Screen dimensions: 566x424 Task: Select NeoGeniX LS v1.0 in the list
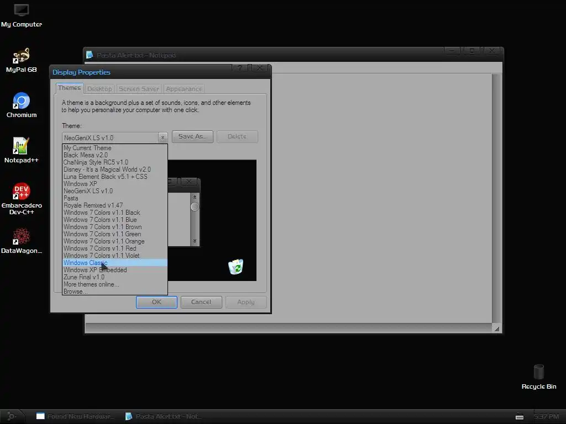click(x=115, y=191)
